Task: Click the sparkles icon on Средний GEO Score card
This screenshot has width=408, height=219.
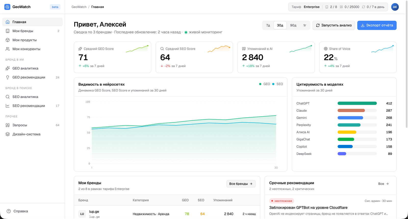Action: click(80, 49)
